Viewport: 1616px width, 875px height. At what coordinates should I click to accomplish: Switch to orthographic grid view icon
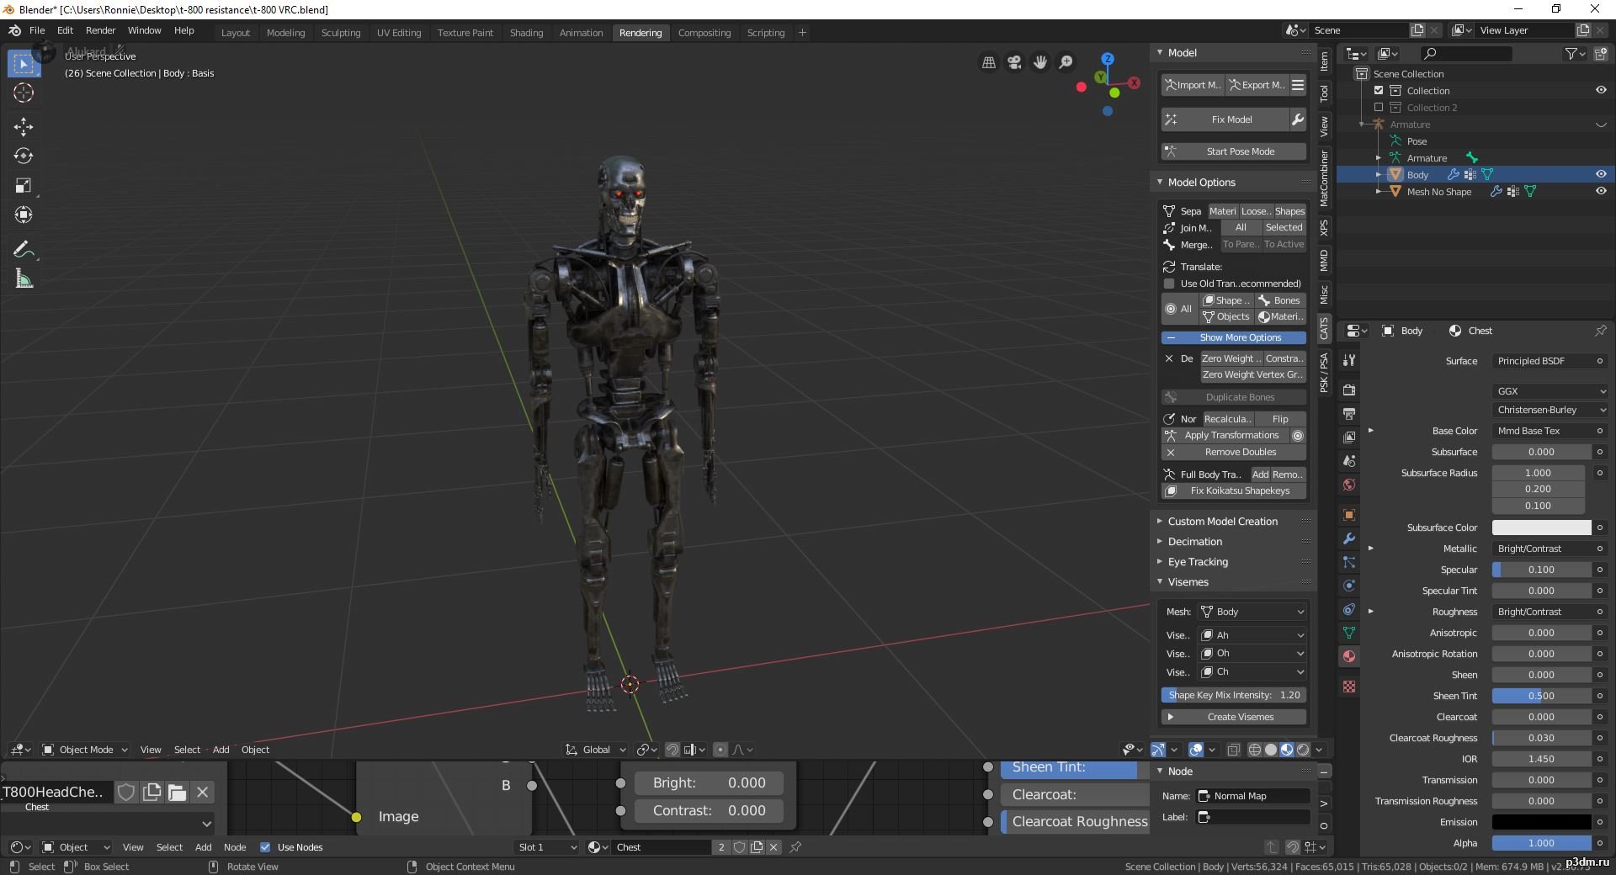(989, 62)
